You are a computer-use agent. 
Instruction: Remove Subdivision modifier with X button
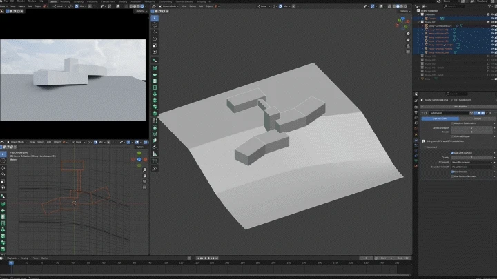(491, 113)
